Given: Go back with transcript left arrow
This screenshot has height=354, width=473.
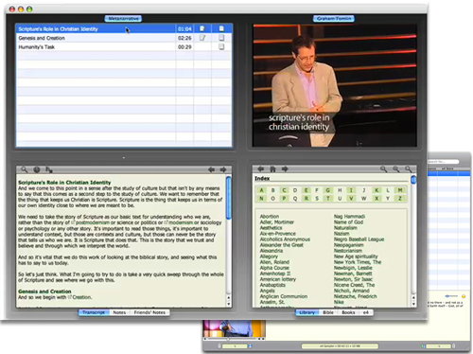Looking at the screenshot, I should [211, 169].
